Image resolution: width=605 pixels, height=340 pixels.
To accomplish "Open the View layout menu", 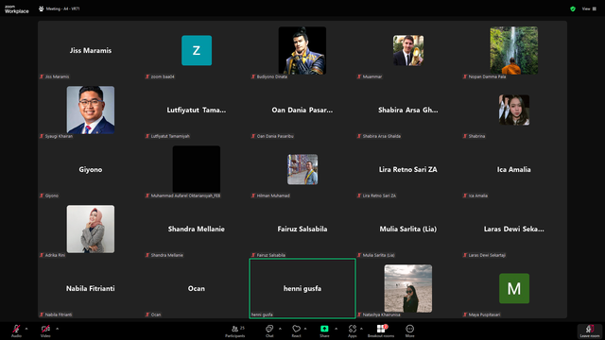I will click(589, 8).
